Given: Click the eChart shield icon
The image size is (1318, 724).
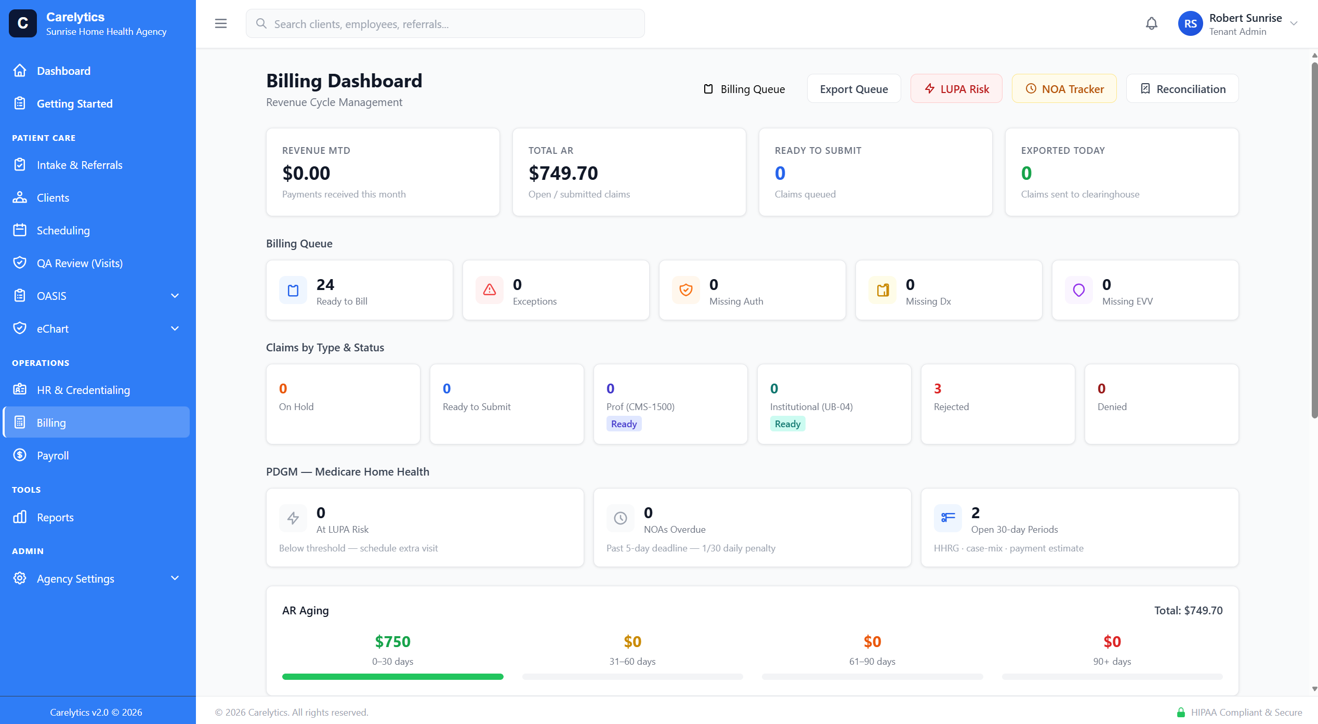Looking at the screenshot, I should click(x=20, y=328).
